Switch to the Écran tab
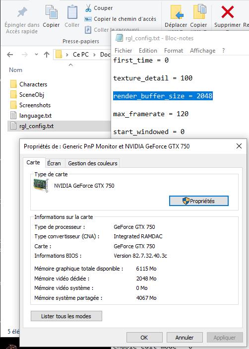The width and height of the screenshot is (249, 349). [54, 163]
